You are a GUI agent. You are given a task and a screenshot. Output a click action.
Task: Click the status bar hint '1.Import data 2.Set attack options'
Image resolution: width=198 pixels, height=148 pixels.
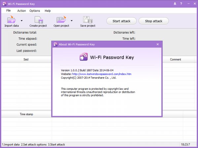click(24, 144)
